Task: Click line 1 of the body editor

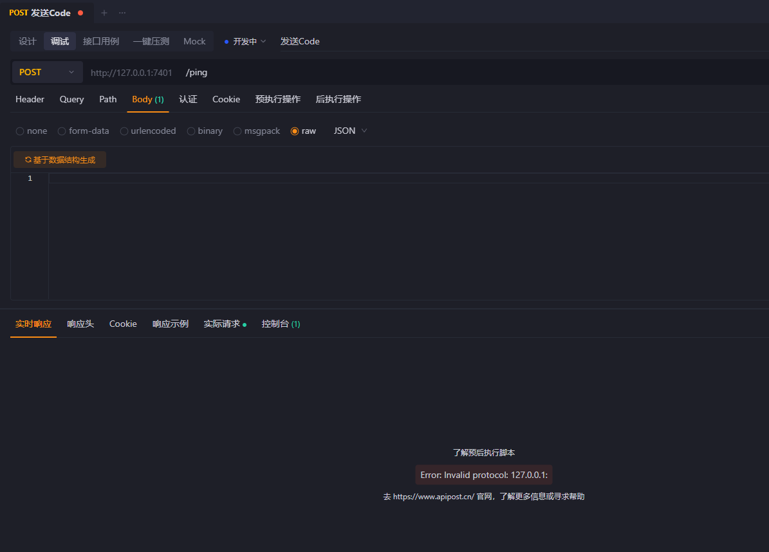Action: (386, 178)
